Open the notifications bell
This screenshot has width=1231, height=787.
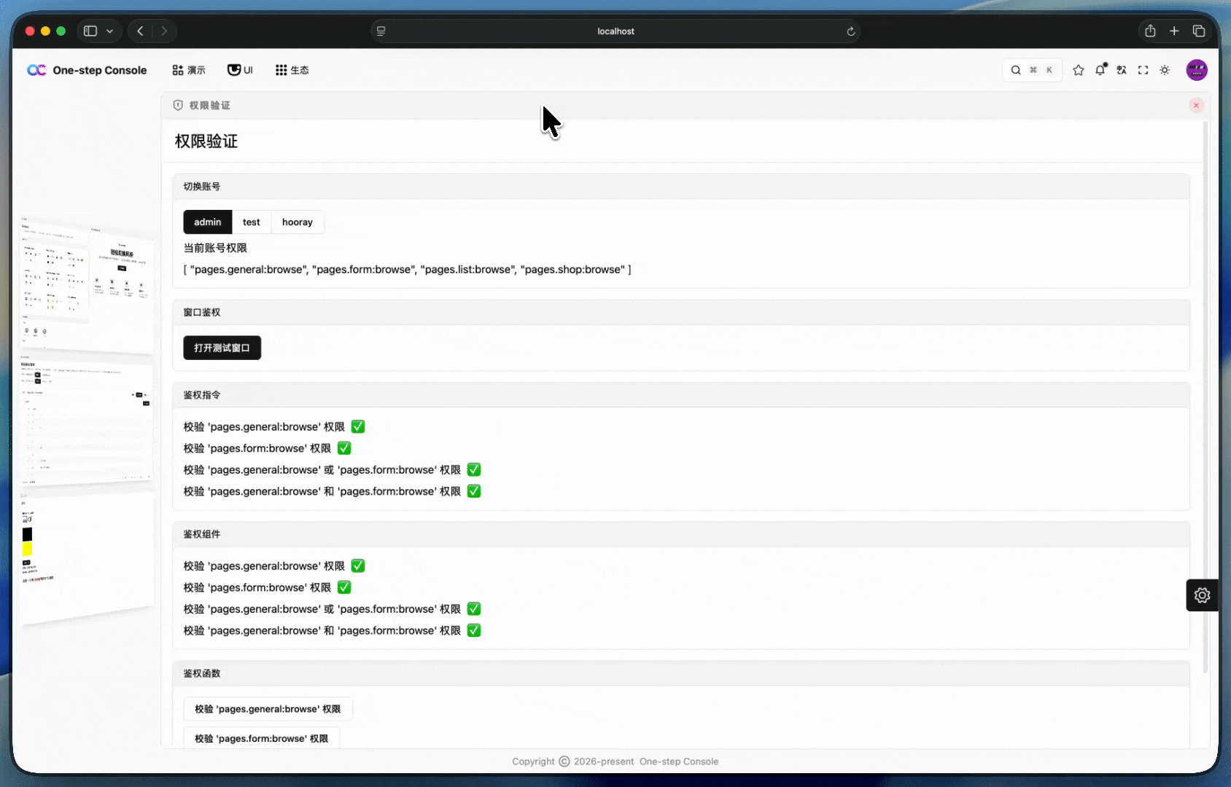pos(1100,70)
